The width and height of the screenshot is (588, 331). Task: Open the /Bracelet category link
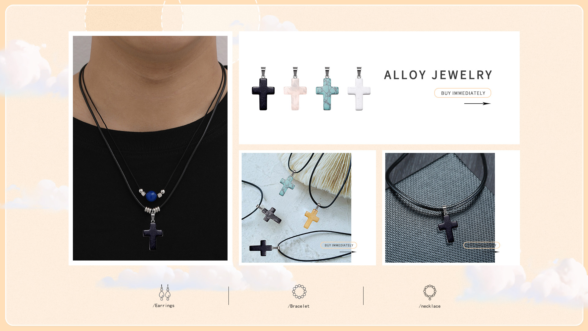pos(299,306)
